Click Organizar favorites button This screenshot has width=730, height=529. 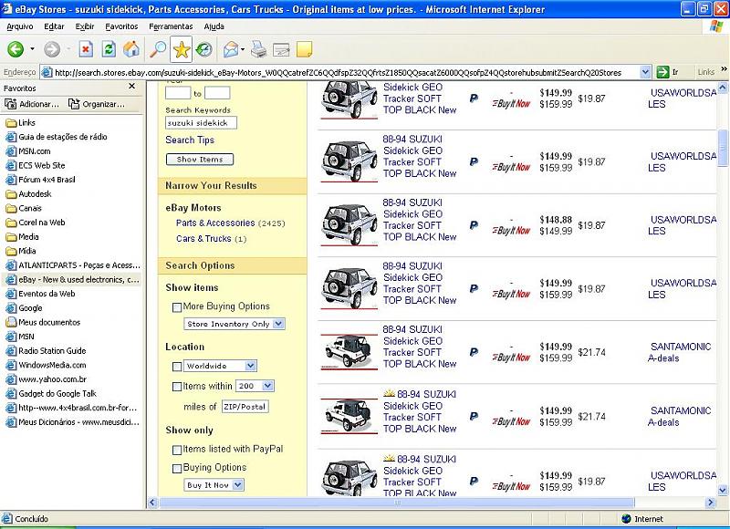pos(97,104)
